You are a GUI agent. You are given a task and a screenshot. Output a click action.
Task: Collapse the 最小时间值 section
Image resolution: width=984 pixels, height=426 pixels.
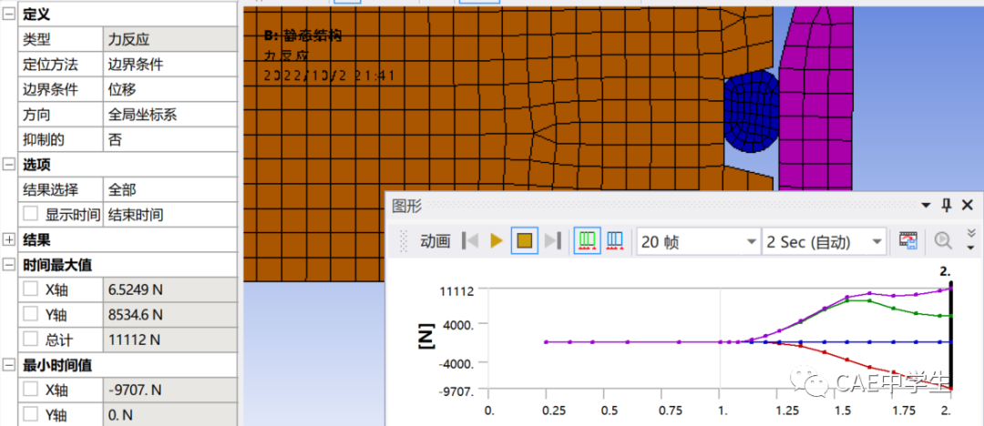pos(9,365)
